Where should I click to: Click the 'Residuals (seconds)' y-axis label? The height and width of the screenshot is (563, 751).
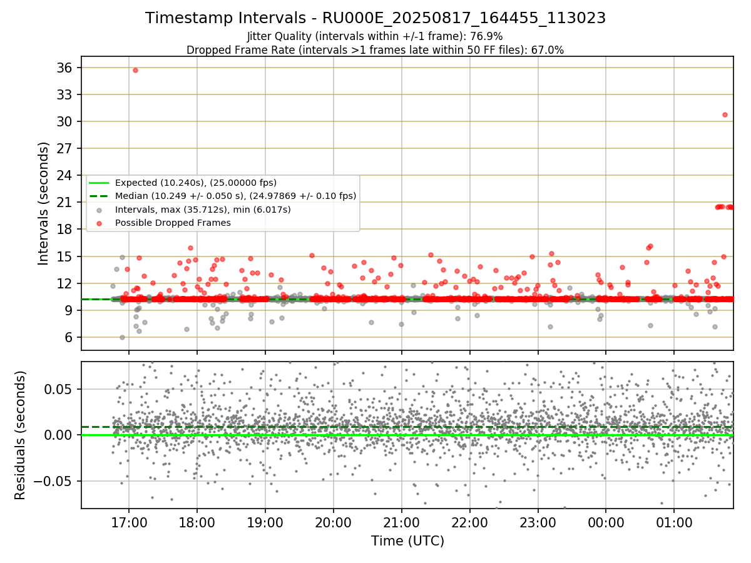coord(21,435)
